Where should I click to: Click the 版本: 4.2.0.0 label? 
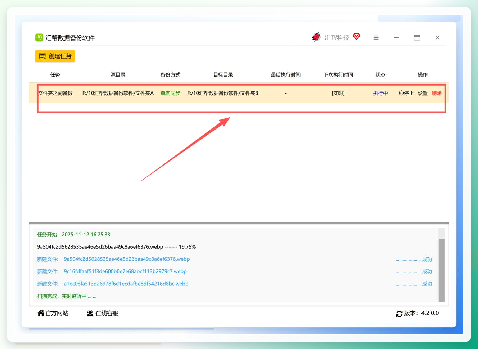421,313
